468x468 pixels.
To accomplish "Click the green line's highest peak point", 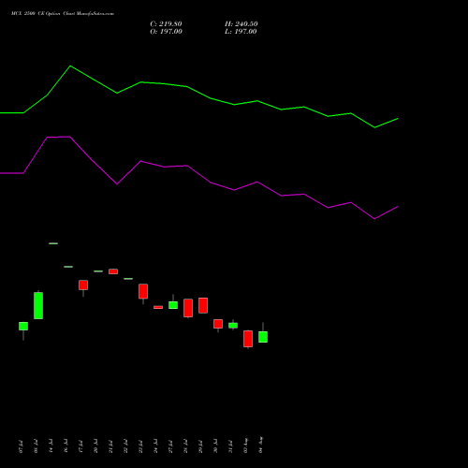I will [x=70, y=66].
